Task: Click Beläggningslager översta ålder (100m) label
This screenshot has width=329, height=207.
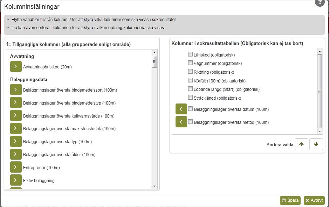Action: (59, 155)
